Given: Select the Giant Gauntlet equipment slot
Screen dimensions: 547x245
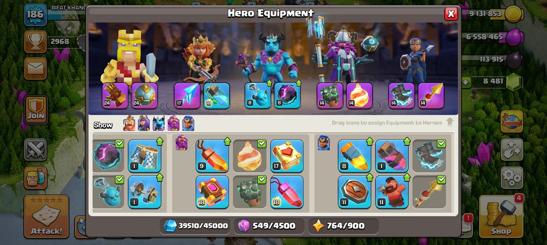Looking at the screenshot, I should (115, 95).
